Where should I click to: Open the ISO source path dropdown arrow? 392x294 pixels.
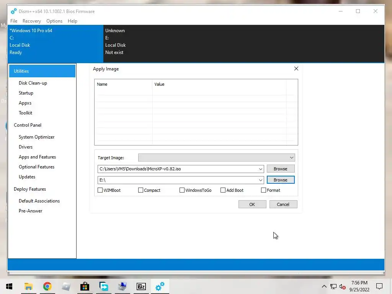pyautogui.click(x=260, y=169)
